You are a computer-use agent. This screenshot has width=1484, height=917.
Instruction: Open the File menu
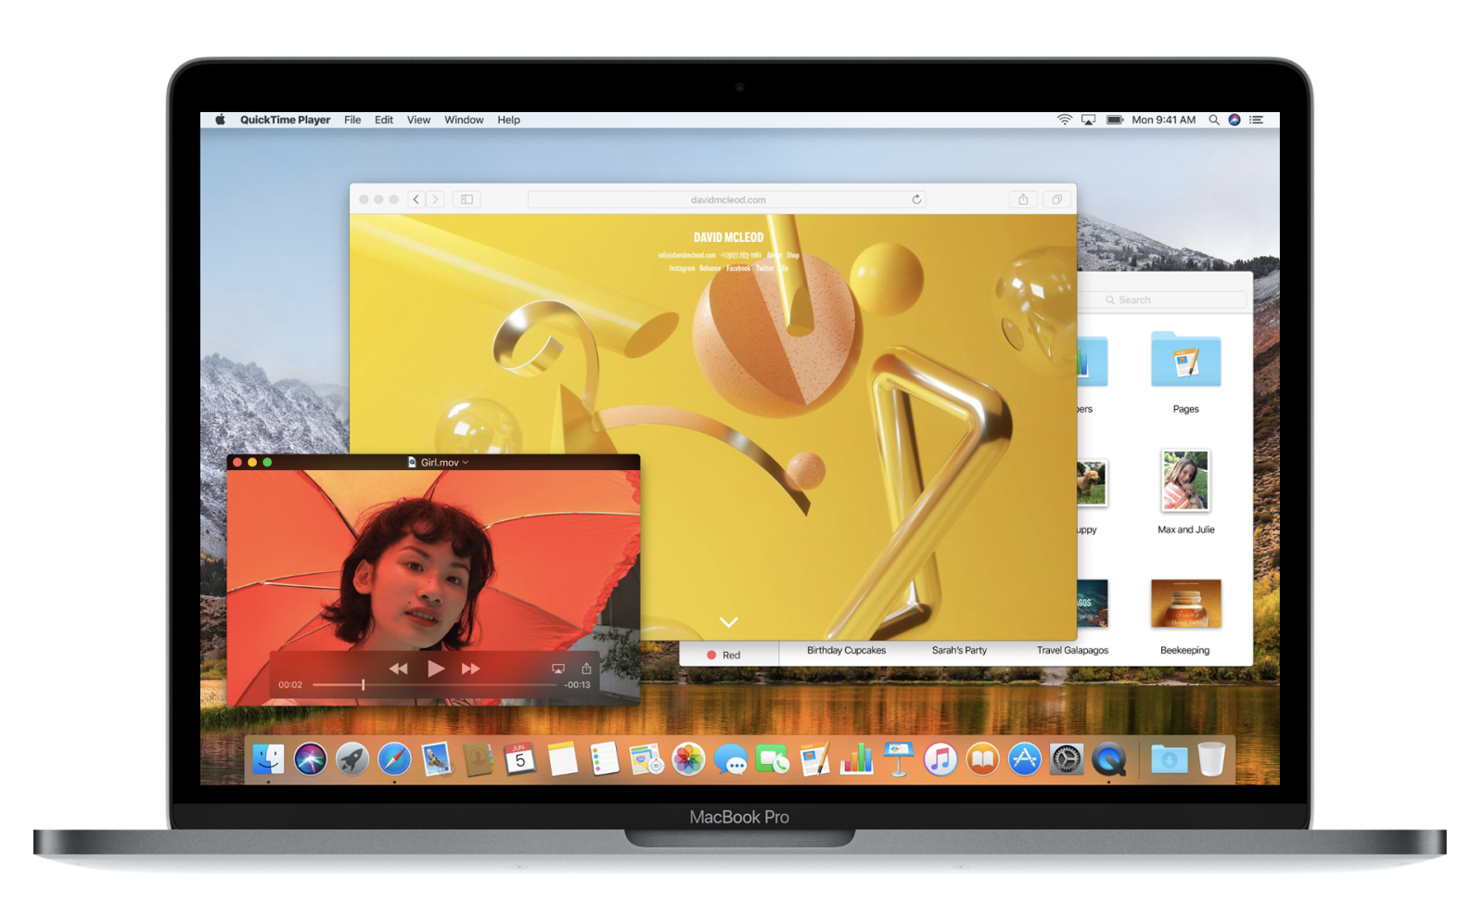coord(352,120)
